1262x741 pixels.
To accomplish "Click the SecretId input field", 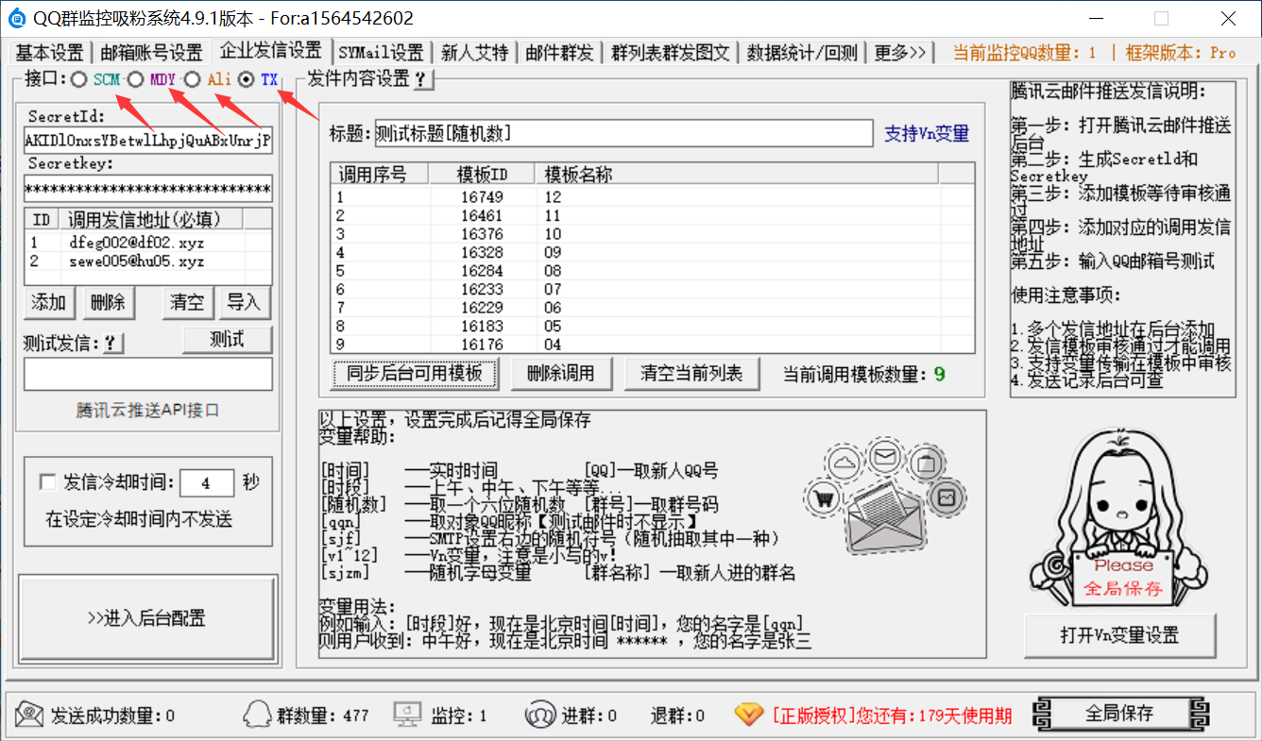I will point(148,141).
